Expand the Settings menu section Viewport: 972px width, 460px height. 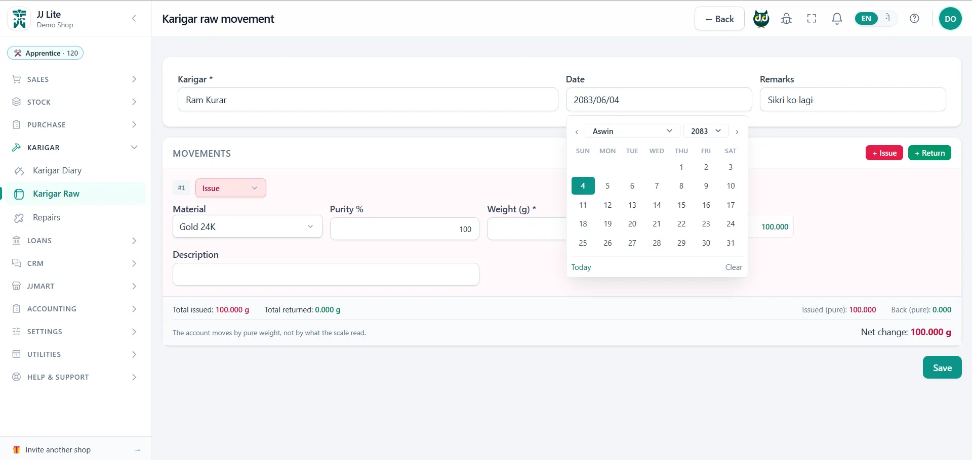(x=75, y=332)
